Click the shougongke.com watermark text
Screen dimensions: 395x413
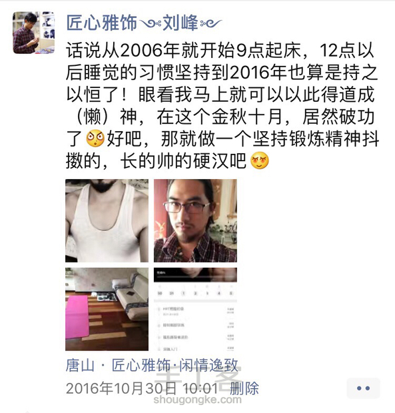pos(197,400)
